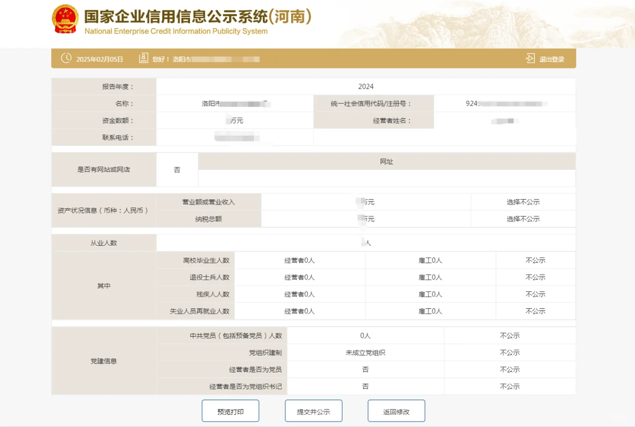
Task: Click the 名称 label cell
Action: 104,104
